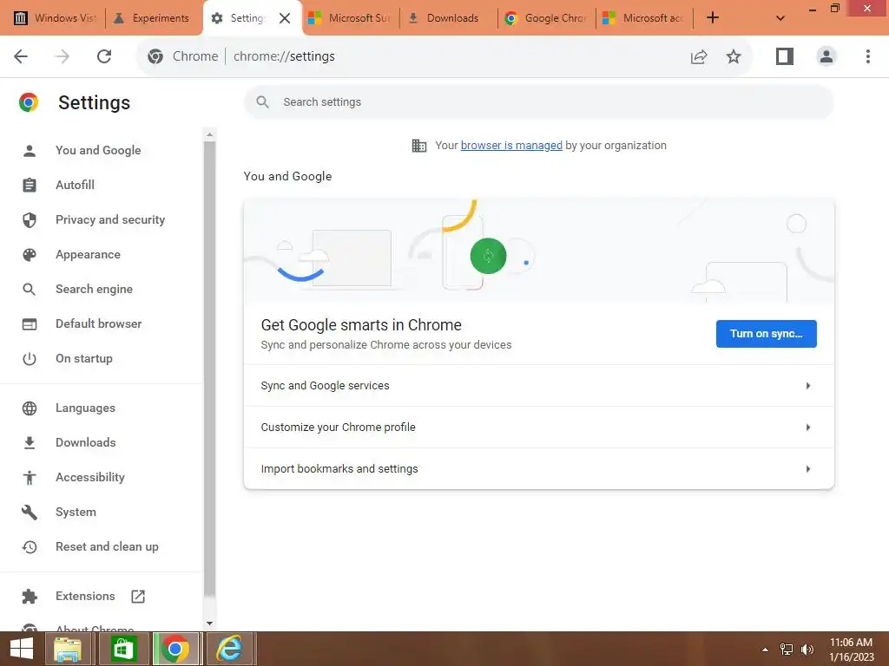
Task: Open the Chrome three-dot menu
Action: pos(867,56)
